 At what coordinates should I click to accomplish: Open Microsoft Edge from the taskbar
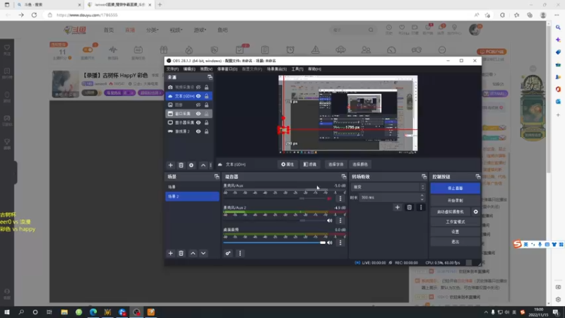tap(93, 312)
